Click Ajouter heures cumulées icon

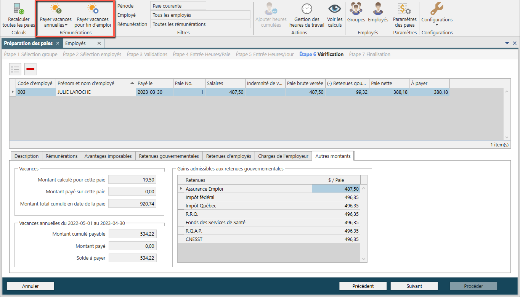271,8
